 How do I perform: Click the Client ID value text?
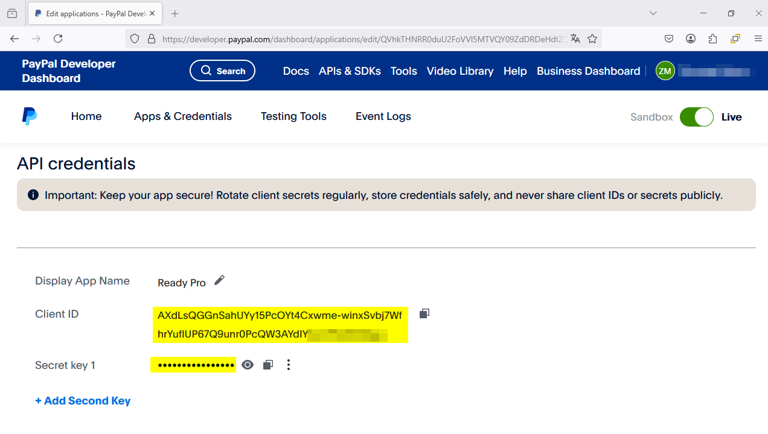point(280,325)
